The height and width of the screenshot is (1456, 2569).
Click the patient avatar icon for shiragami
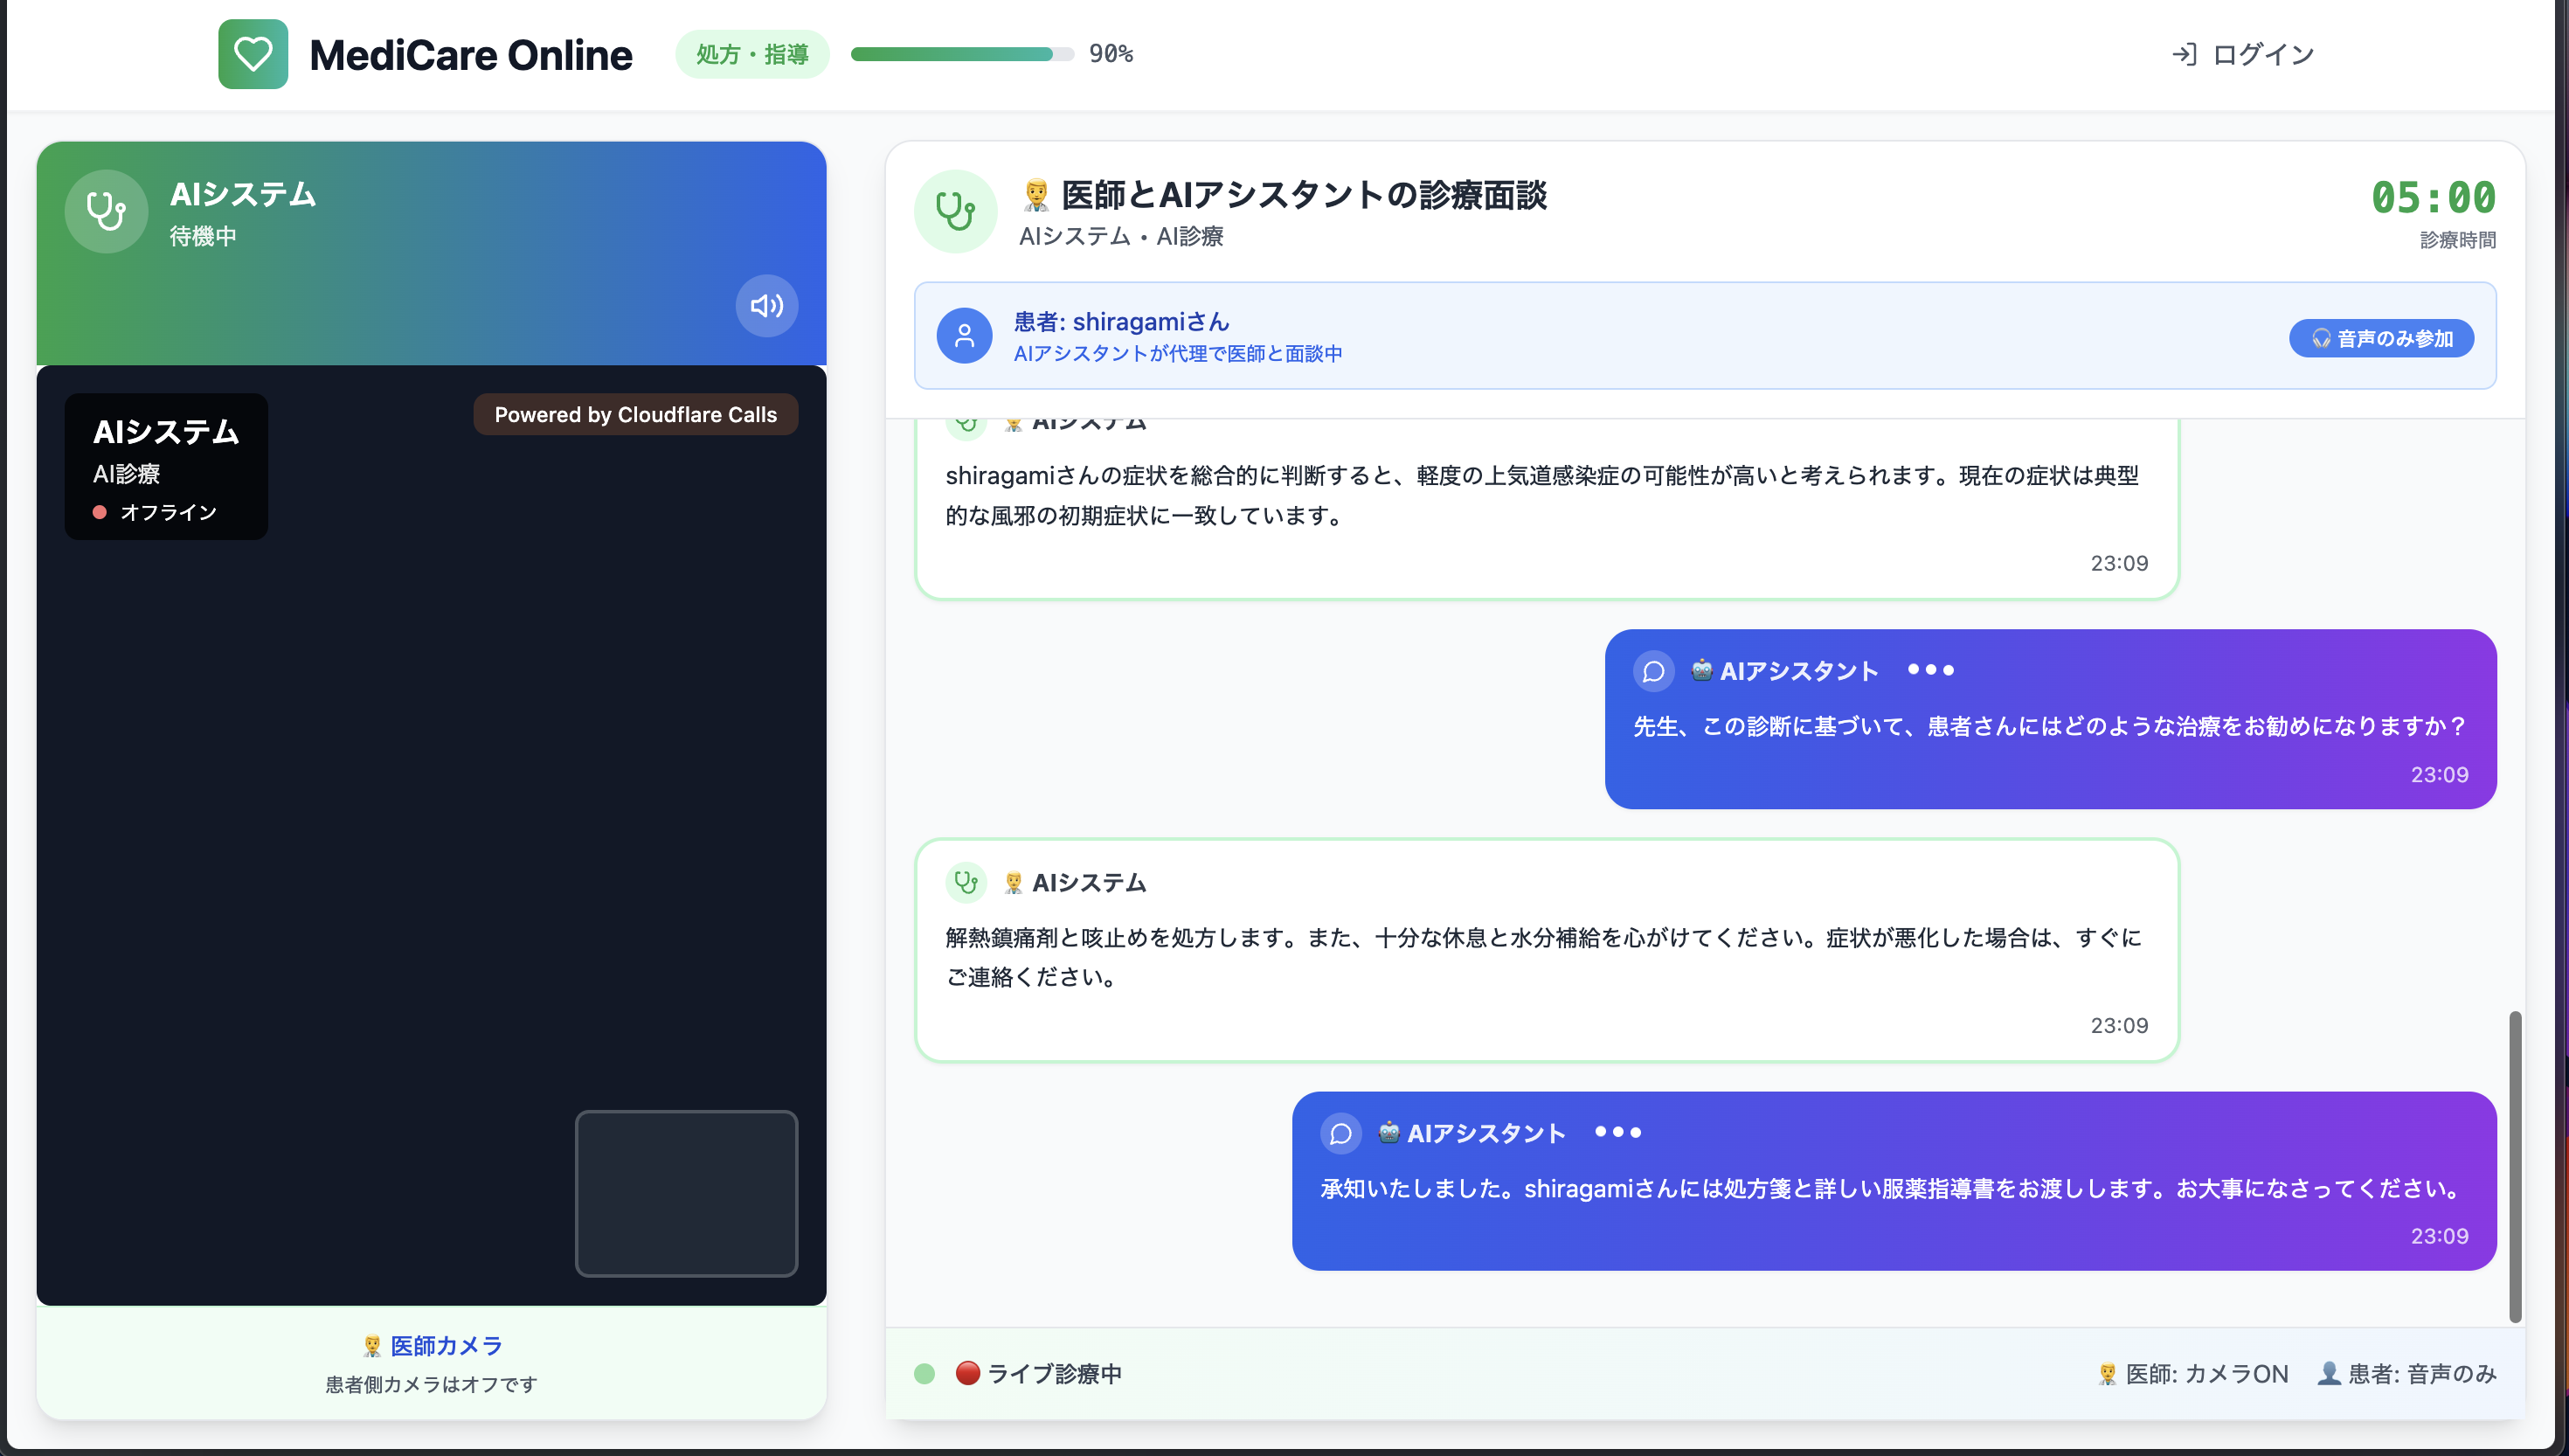(x=964, y=336)
